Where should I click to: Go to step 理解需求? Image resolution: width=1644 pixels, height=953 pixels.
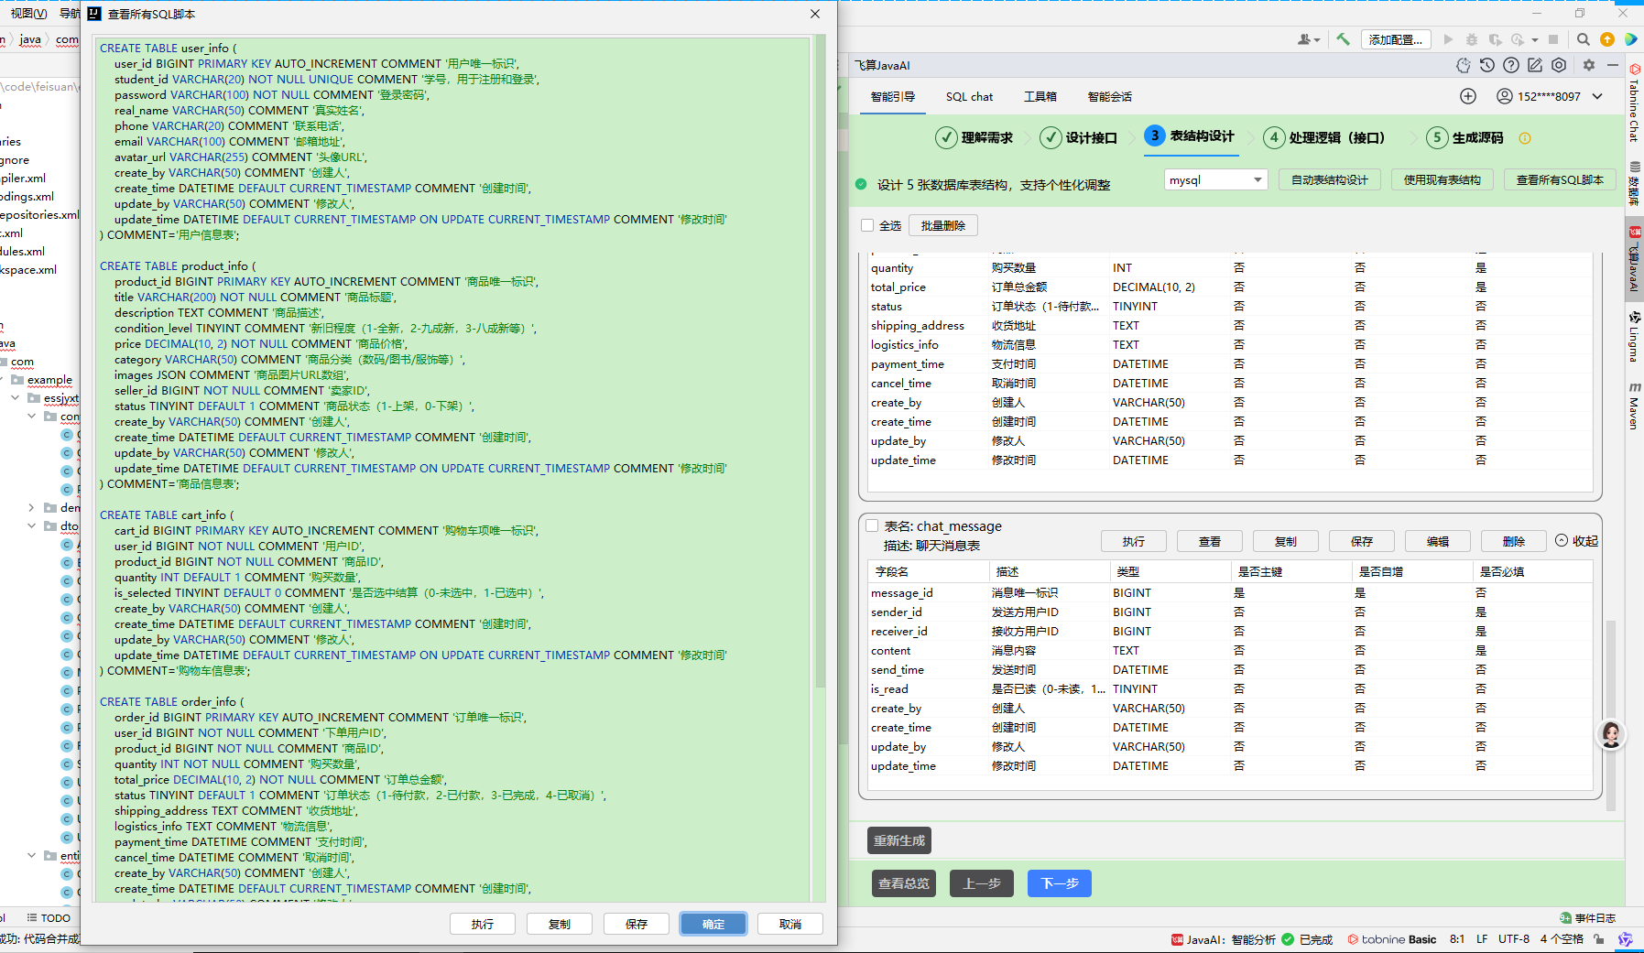point(974,138)
